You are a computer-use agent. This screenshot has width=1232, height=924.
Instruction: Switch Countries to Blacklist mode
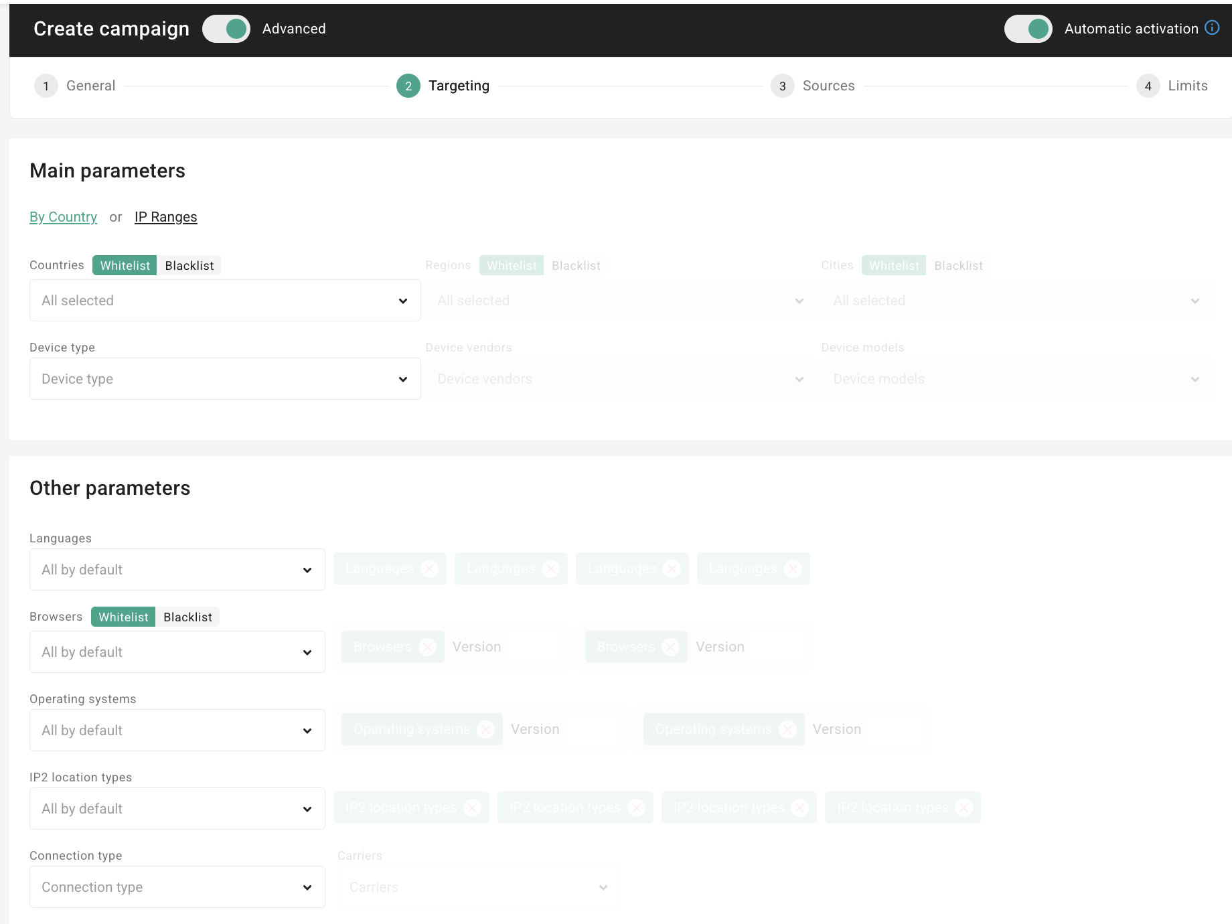189,265
